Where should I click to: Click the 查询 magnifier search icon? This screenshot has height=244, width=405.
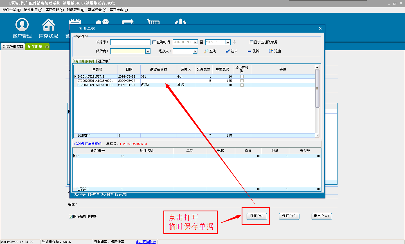206,51
